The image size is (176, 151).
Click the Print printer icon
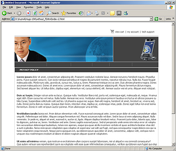coord(97,13)
